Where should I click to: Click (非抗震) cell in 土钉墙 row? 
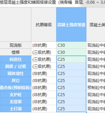click(44, 109)
